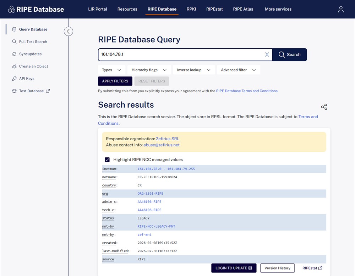Open Zefirius SRL organisation link

click(168, 139)
